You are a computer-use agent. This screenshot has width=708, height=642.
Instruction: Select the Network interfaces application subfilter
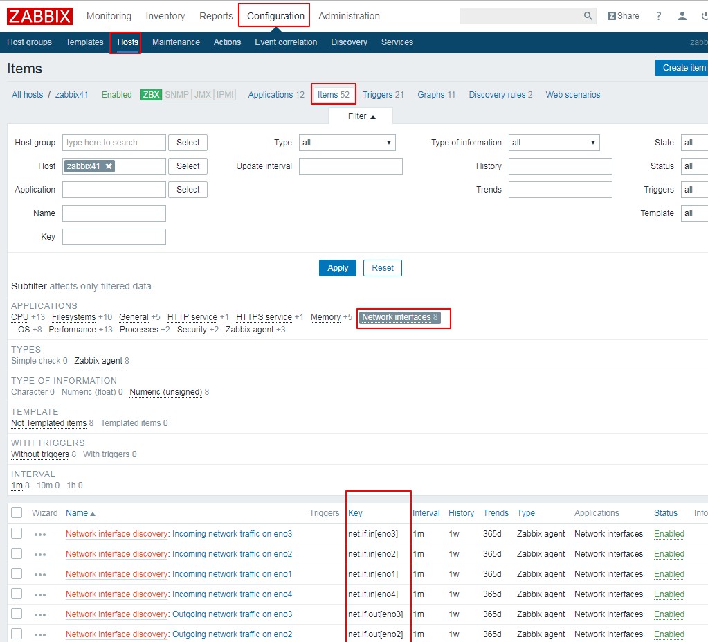(x=397, y=317)
